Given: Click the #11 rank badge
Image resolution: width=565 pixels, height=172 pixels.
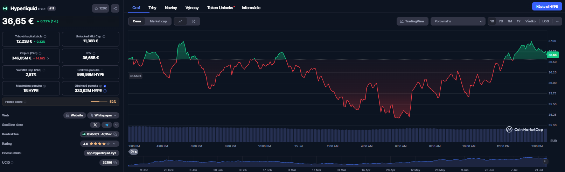Looking at the screenshot, I should pos(52,8).
